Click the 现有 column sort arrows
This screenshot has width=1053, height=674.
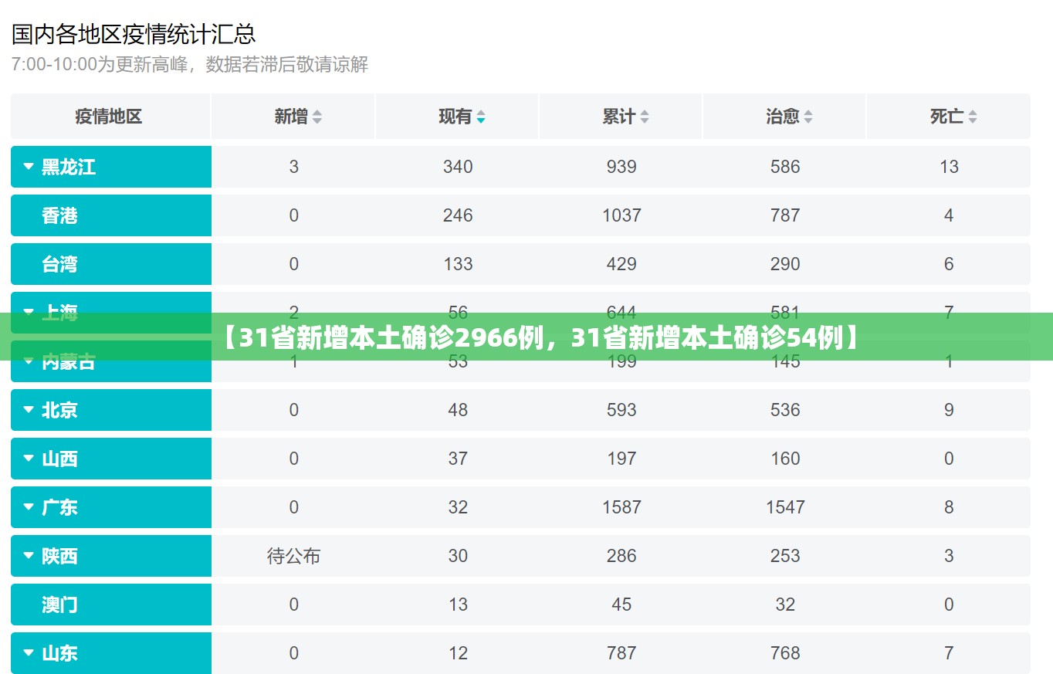(481, 117)
